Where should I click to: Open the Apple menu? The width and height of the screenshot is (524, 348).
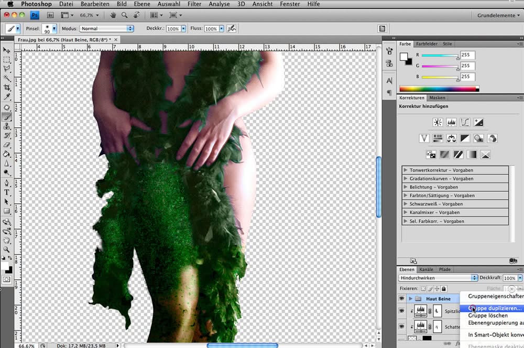coord(10,4)
